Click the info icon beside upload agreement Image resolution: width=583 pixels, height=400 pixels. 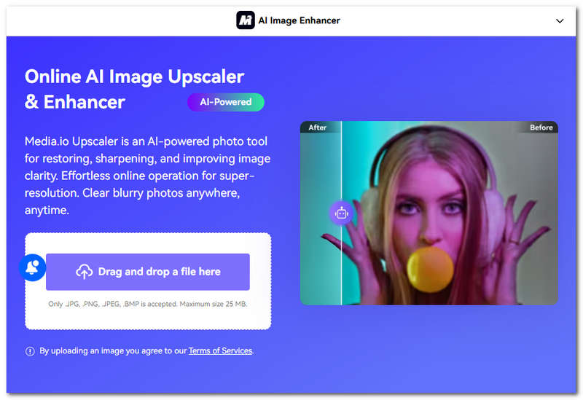pos(30,351)
